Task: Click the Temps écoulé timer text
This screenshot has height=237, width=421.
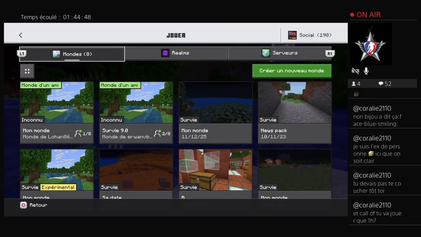Action: pos(56,17)
